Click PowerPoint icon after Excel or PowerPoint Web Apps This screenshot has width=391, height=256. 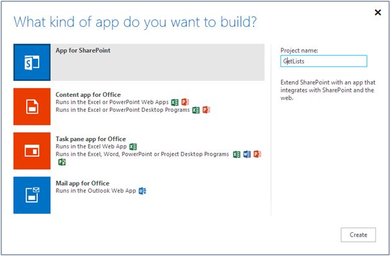coord(185,102)
